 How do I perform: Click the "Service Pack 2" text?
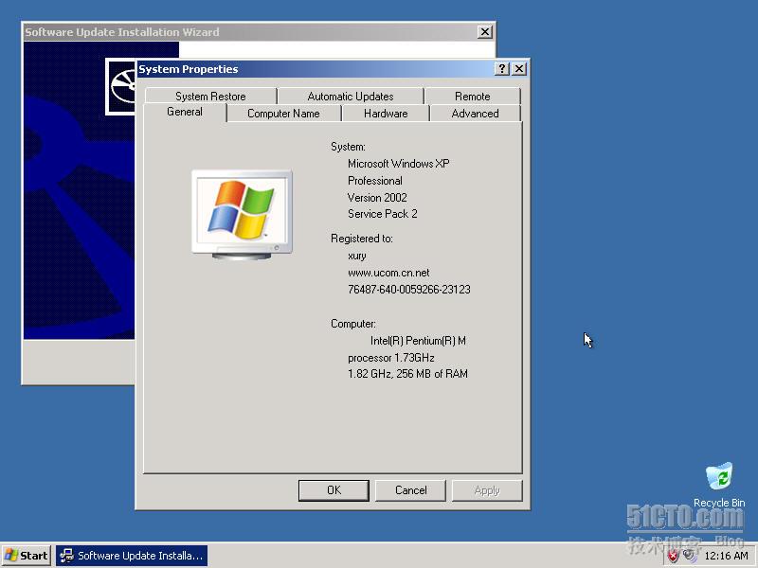coord(382,214)
